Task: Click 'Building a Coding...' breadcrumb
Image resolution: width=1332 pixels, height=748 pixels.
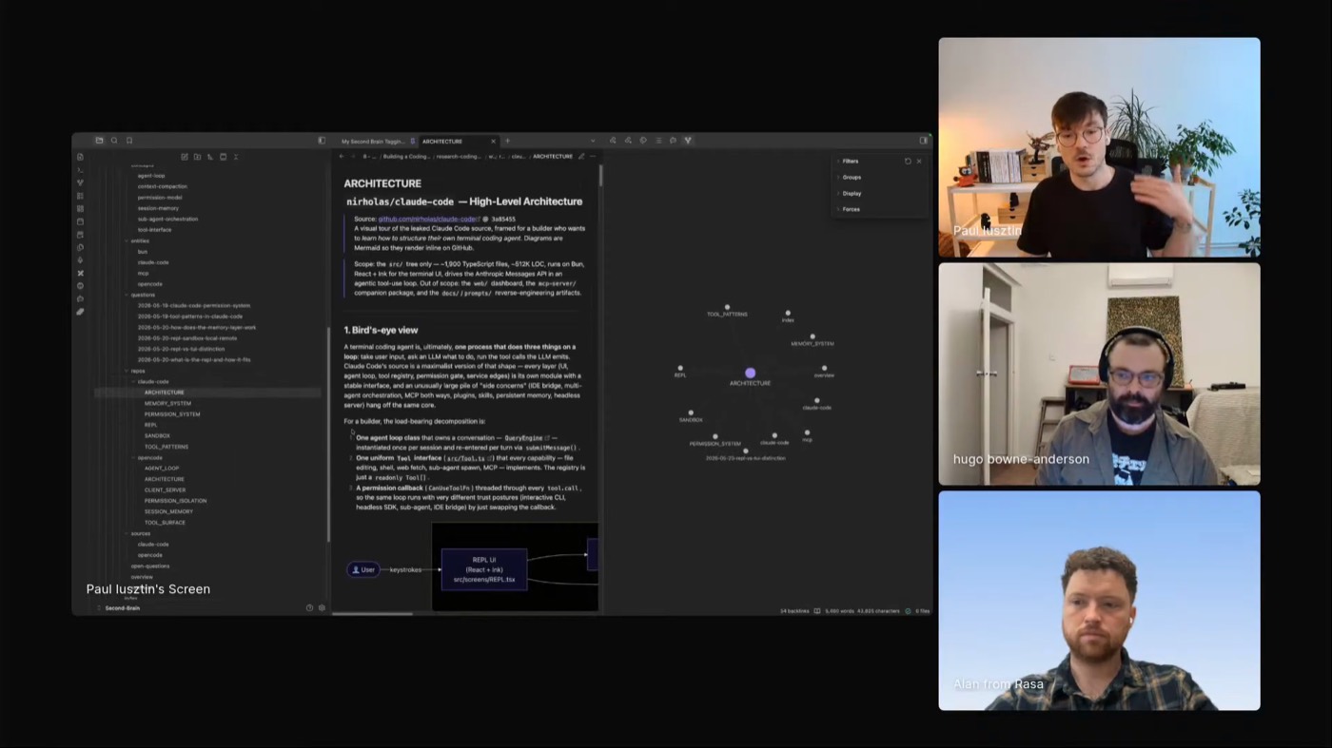Action: point(406,156)
